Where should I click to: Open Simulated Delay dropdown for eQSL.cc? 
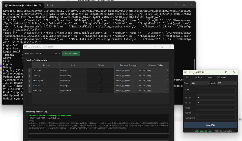pyautogui.click(x=155, y=86)
